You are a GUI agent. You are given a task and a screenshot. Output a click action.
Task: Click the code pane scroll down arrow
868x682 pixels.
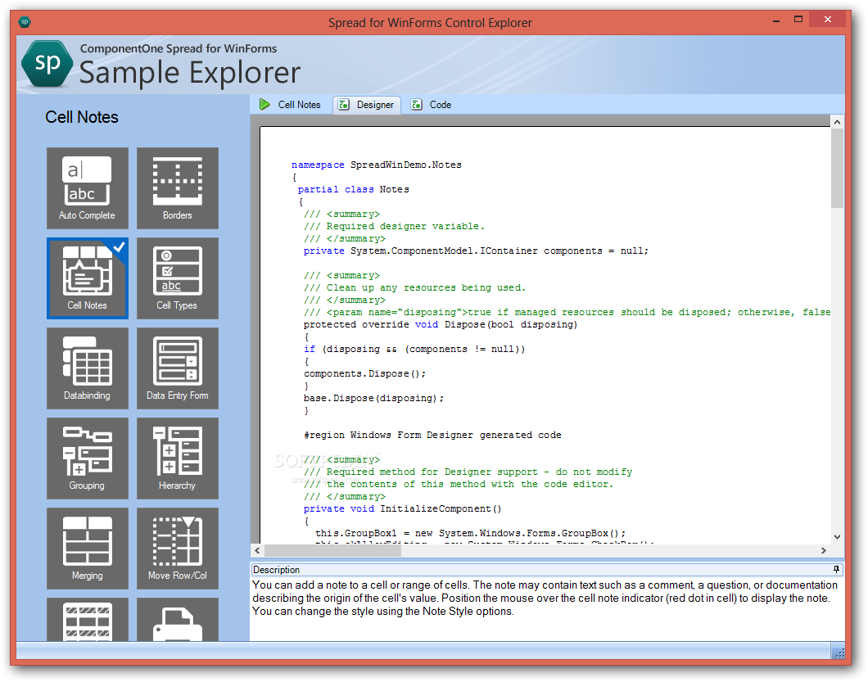pos(837,537)
